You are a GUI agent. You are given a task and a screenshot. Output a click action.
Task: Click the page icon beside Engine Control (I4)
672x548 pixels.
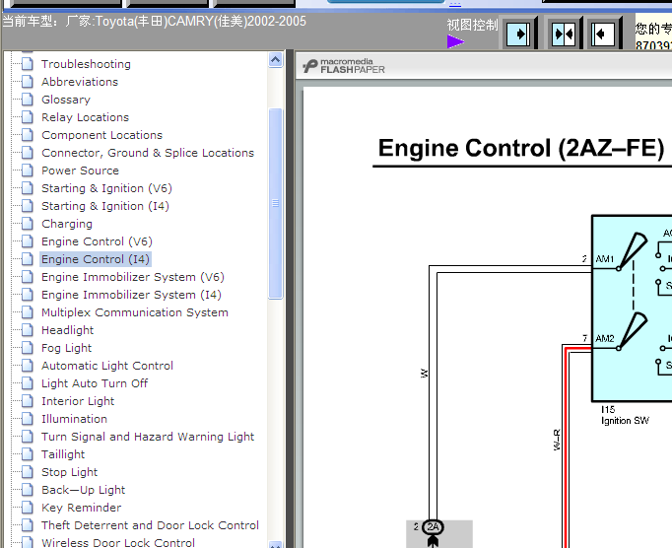click(28, 259)
